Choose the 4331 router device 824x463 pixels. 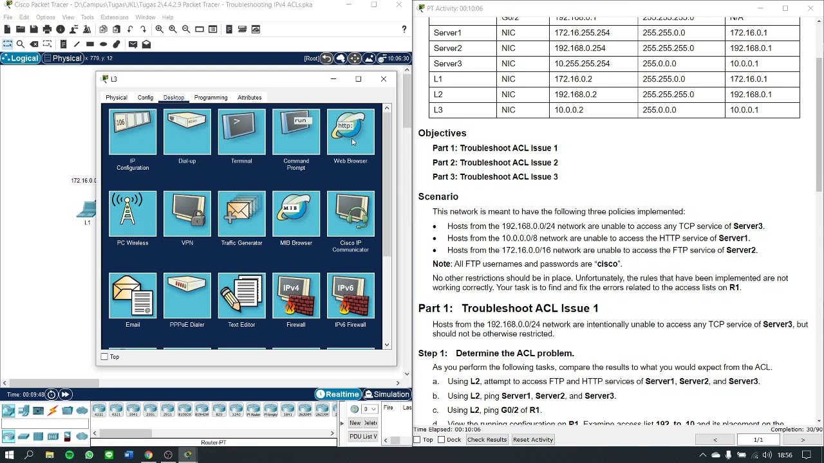click(x=98, y=410)
